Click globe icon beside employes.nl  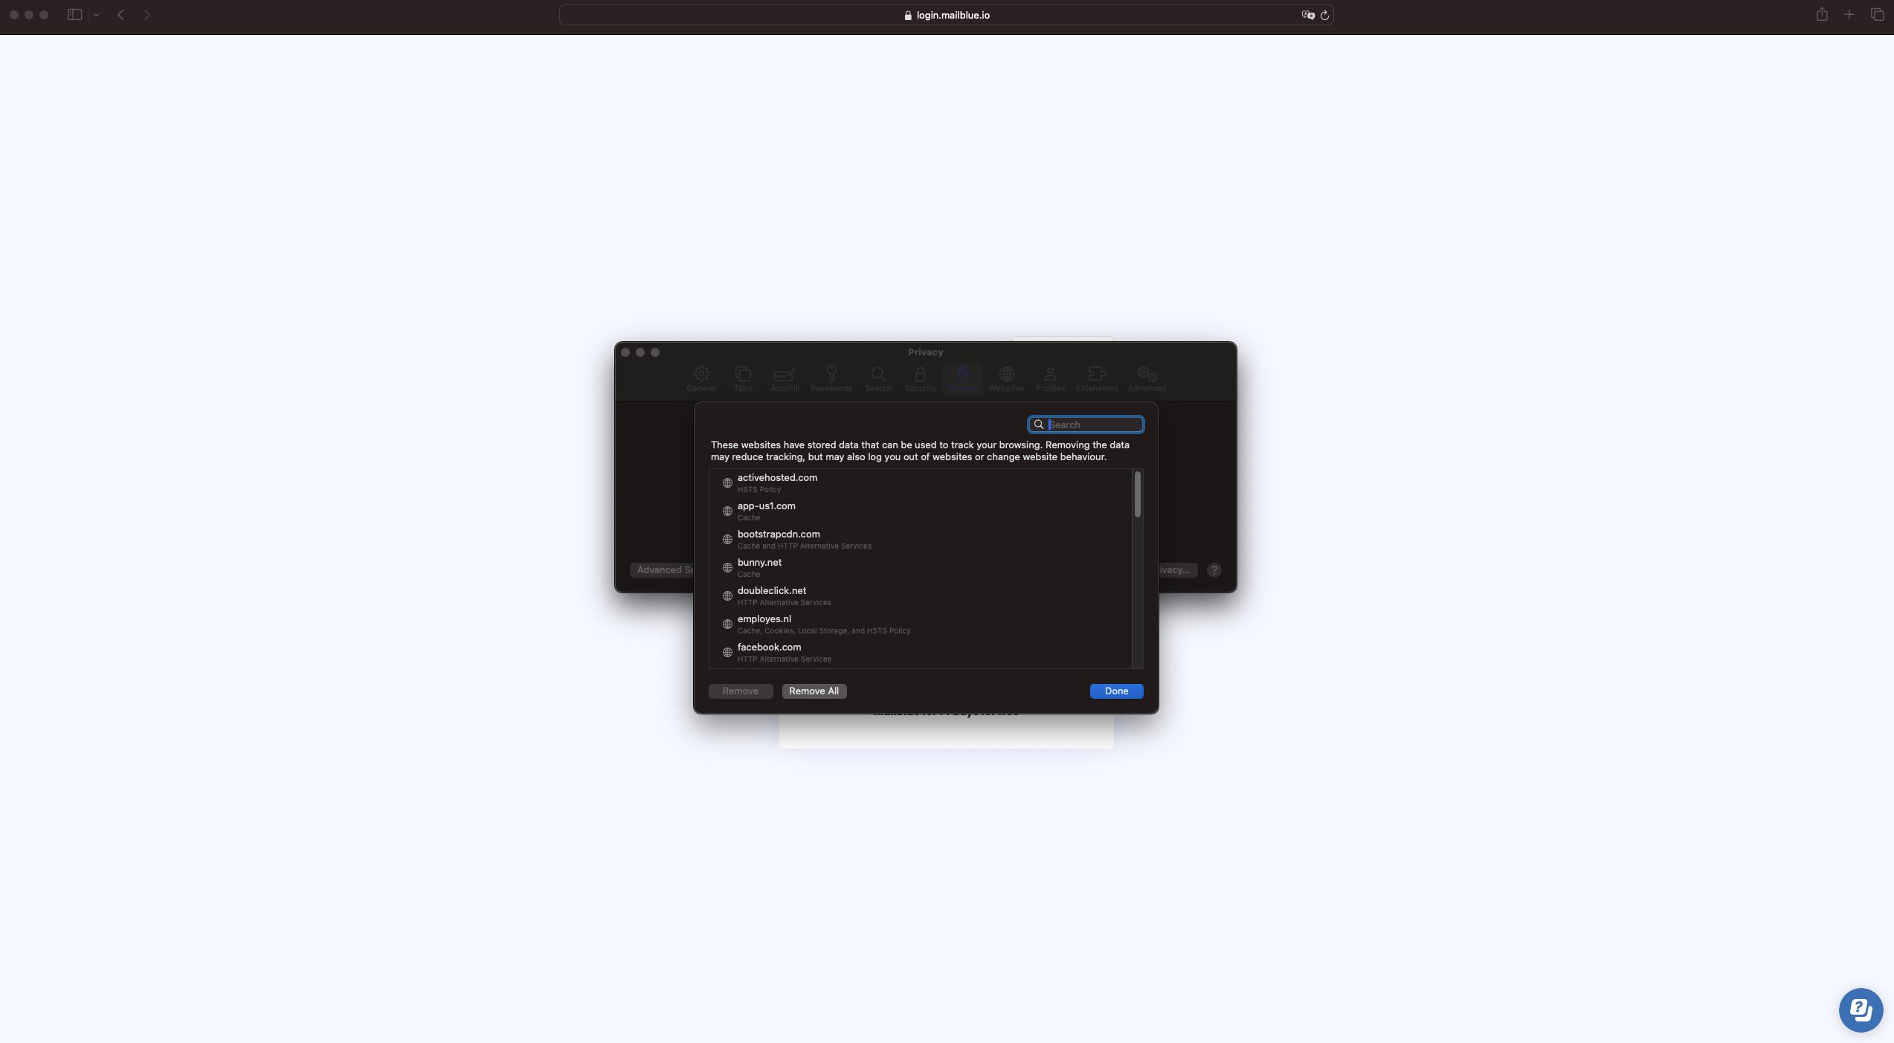point(727,624)
